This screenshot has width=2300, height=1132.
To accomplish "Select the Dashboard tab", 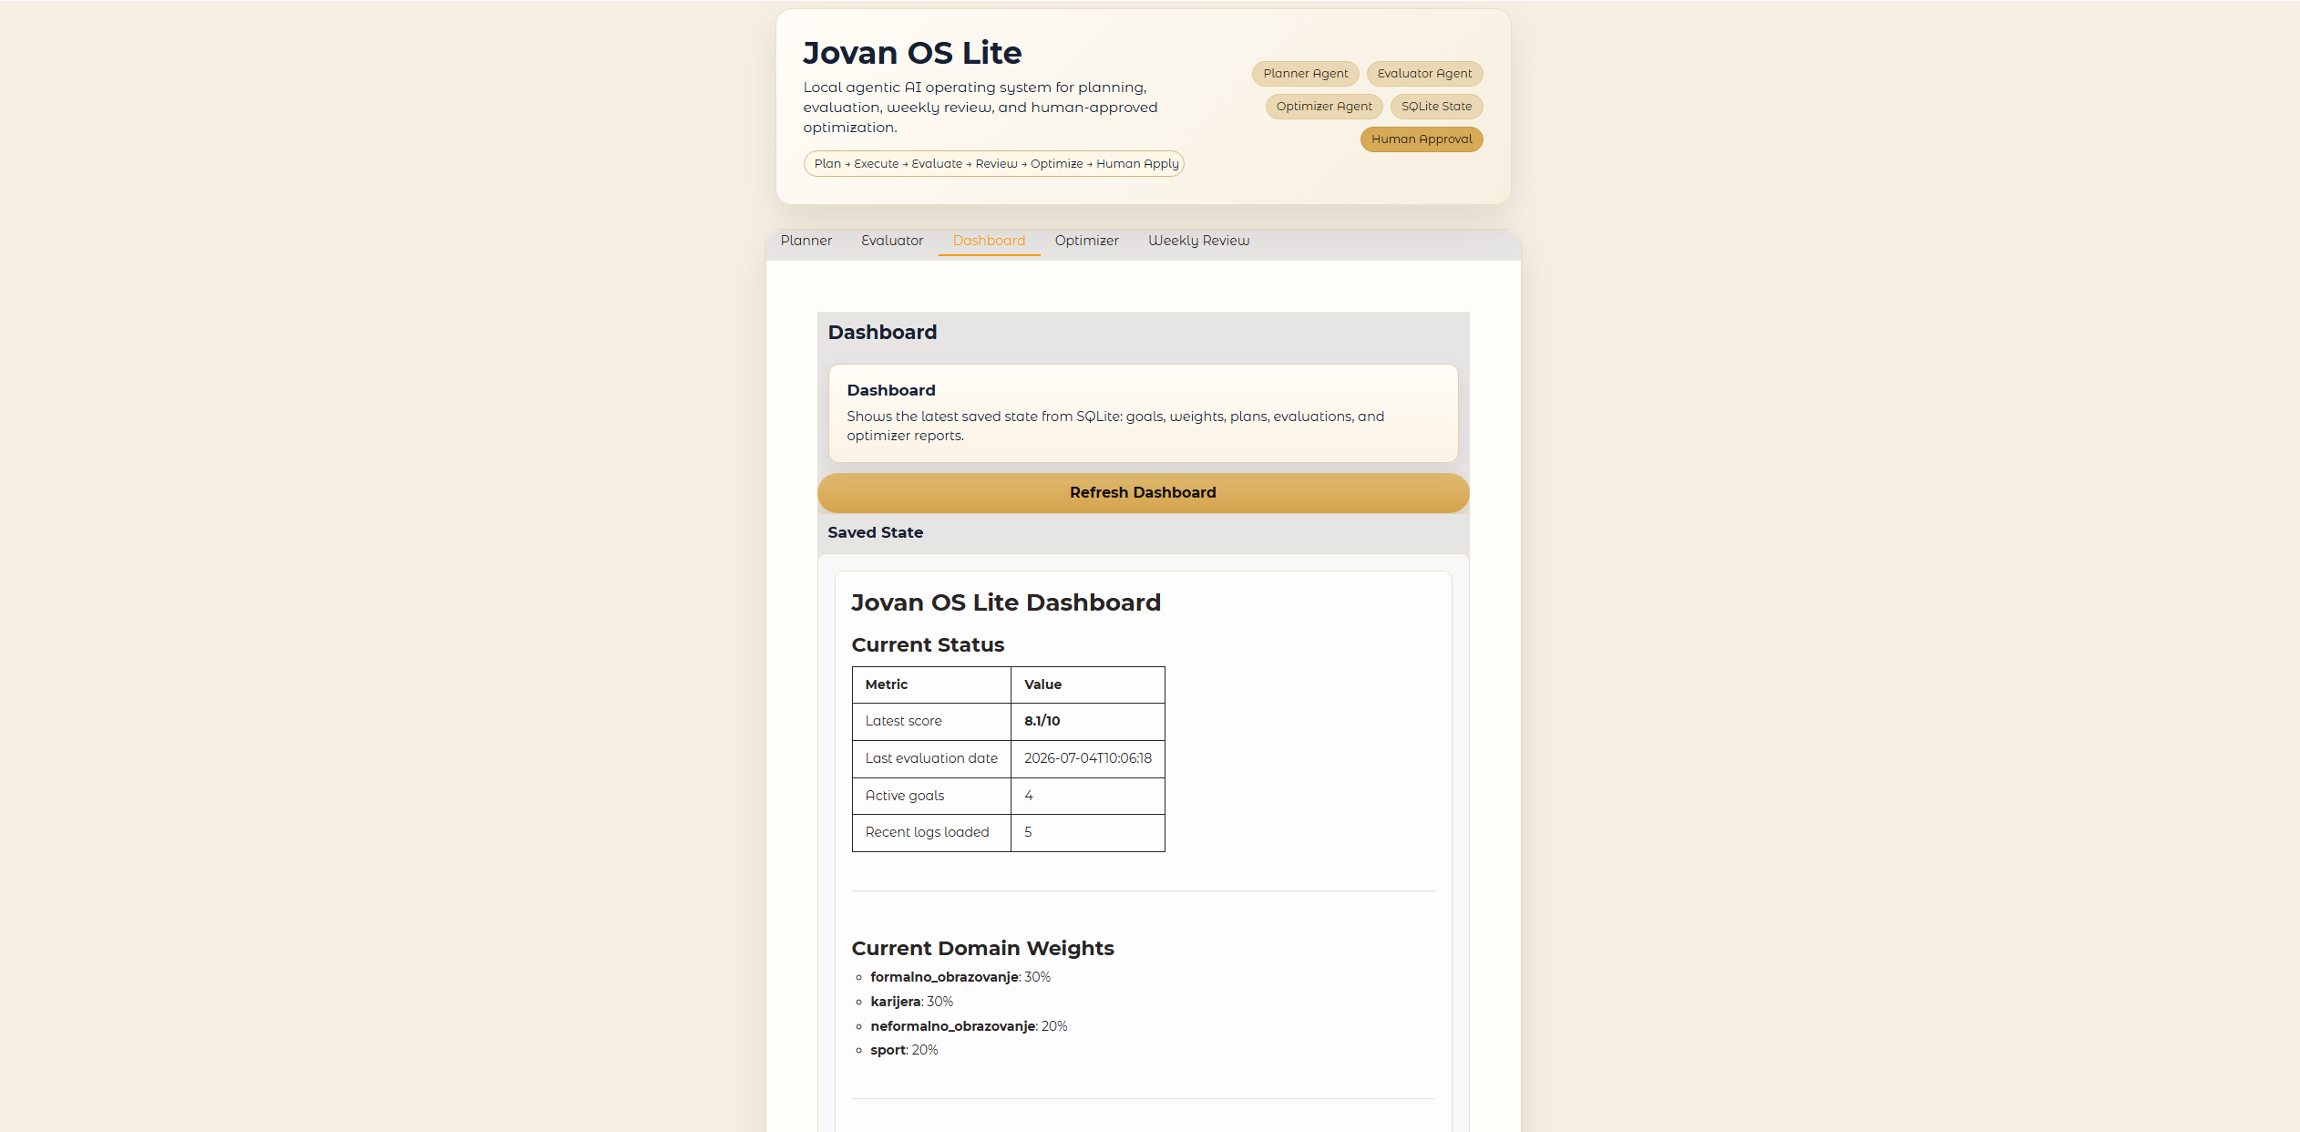I will (989, 241).
